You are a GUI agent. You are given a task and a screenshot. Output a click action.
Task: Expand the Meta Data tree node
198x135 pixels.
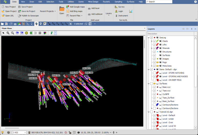tap(152, 66)
